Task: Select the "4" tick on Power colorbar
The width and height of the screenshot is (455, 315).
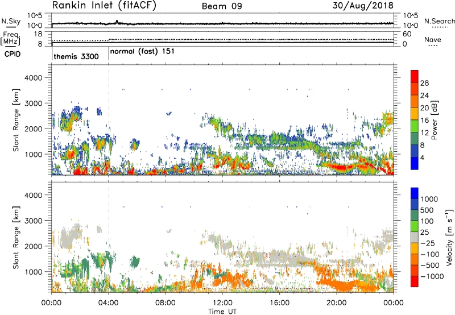Action: coord(423,157)
